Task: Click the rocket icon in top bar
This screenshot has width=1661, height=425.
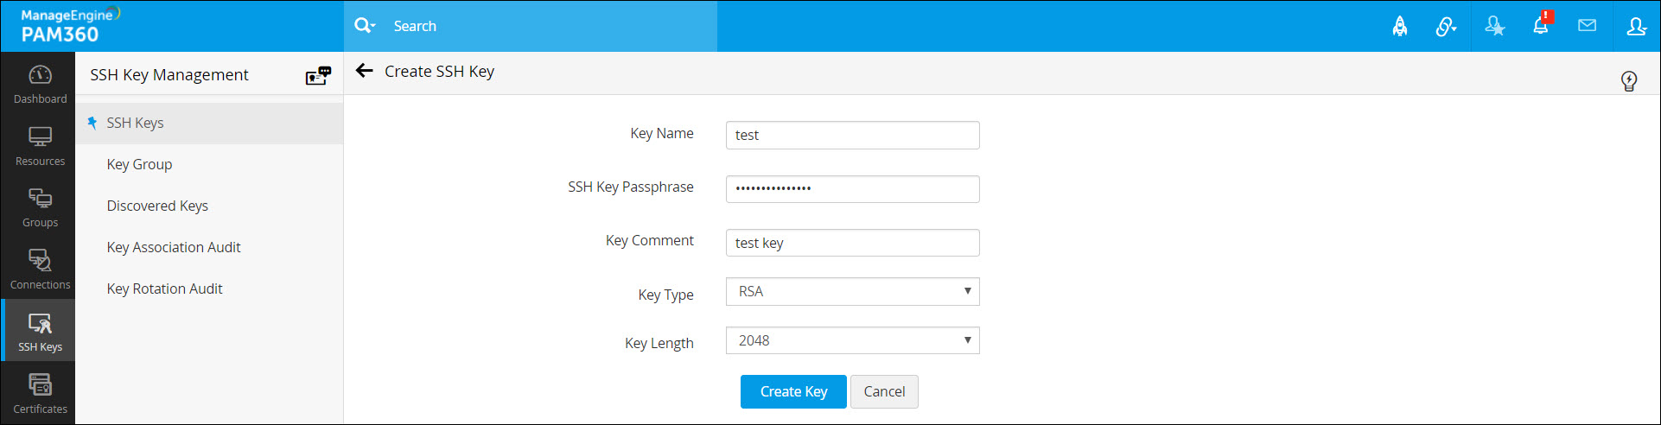Action: (x=1399, y=27)
